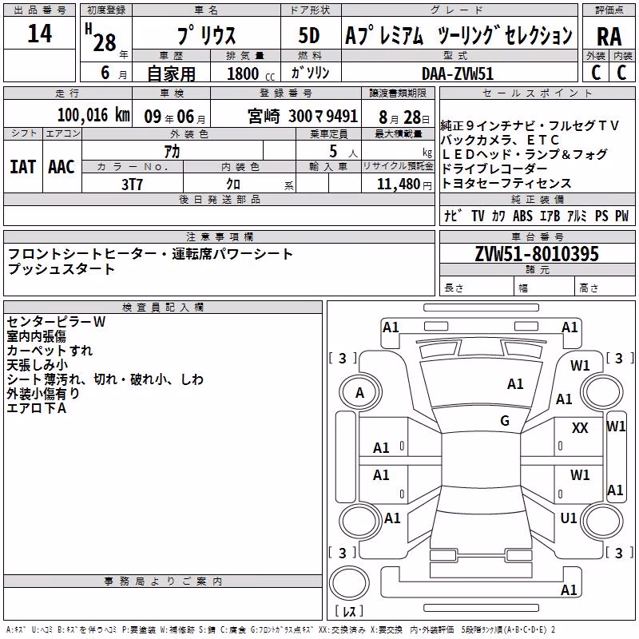
Task: Select the 1800 cc displacement value
Action: [x=251, y=73]
